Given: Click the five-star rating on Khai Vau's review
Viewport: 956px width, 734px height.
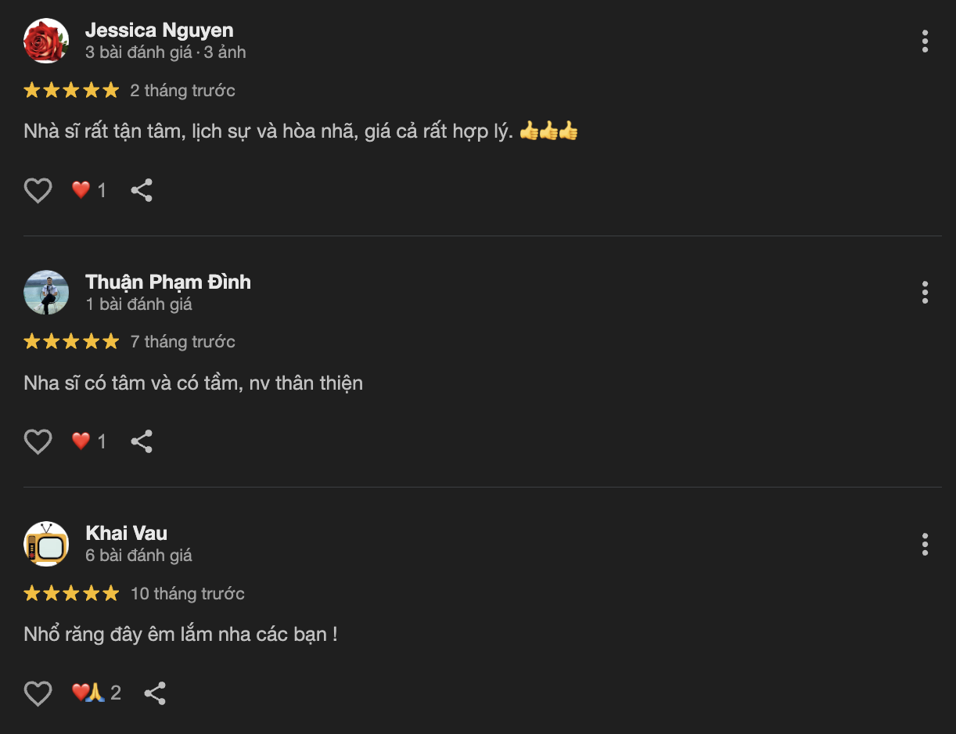Looking at the screenshot, I should pyautogui.click(x=71, y=593).
